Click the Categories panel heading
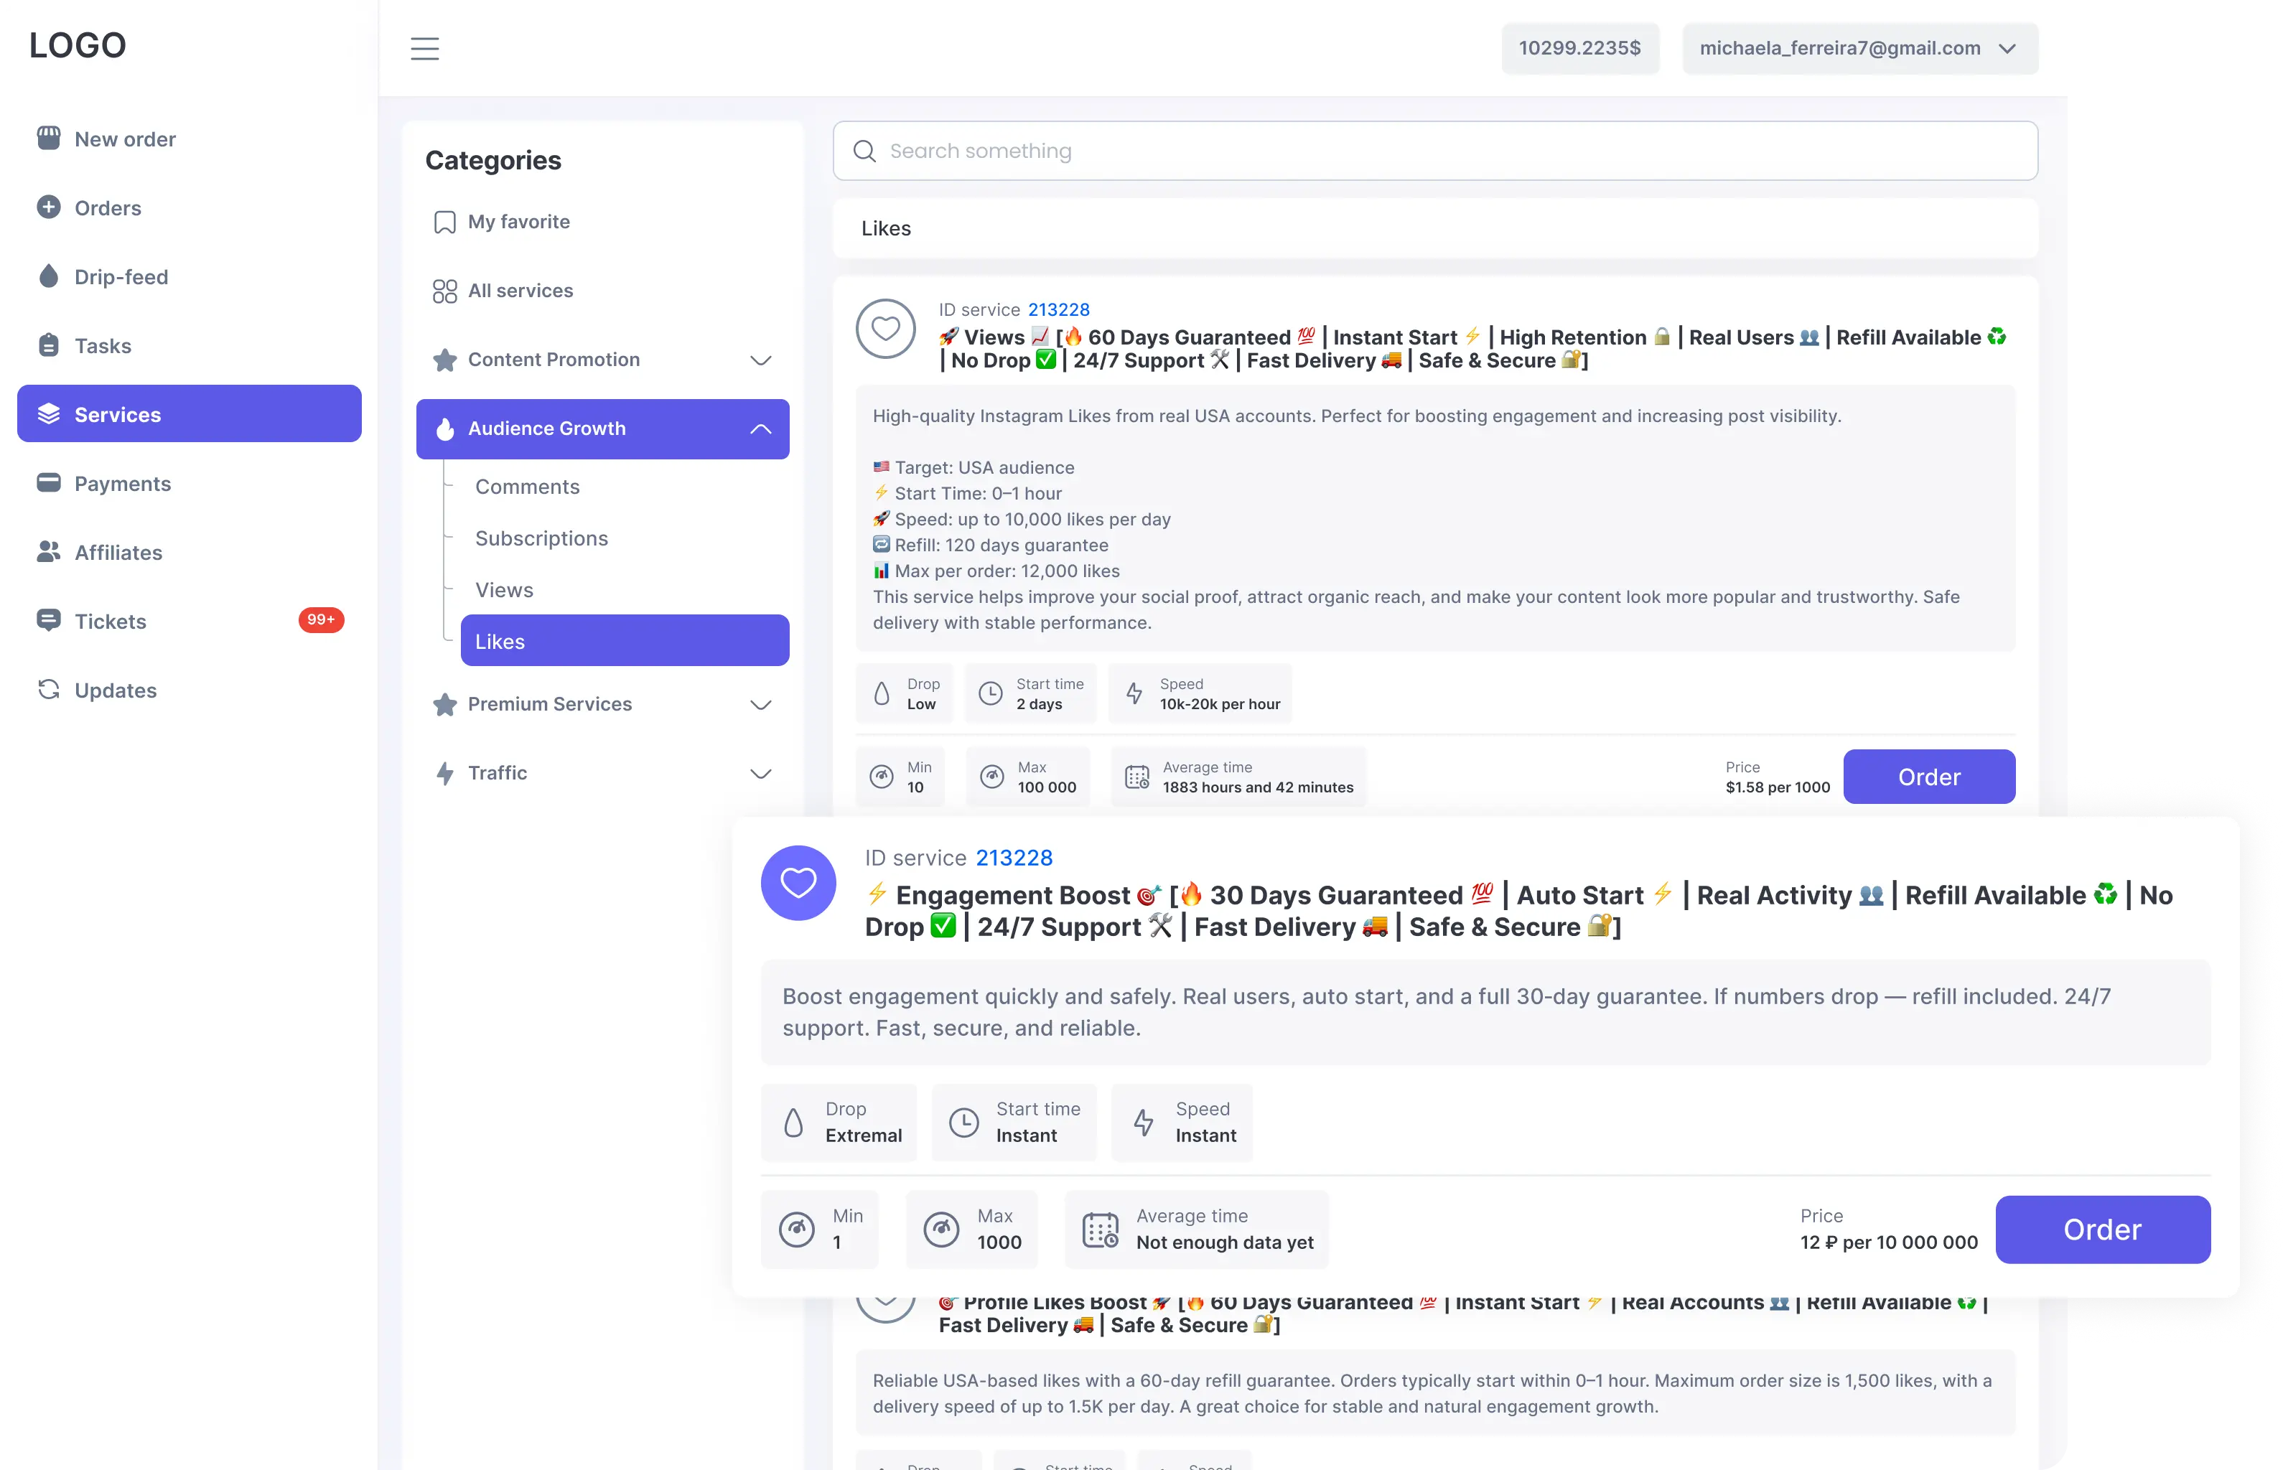This screenshot has height=1470, width=2283. (492, 160)
